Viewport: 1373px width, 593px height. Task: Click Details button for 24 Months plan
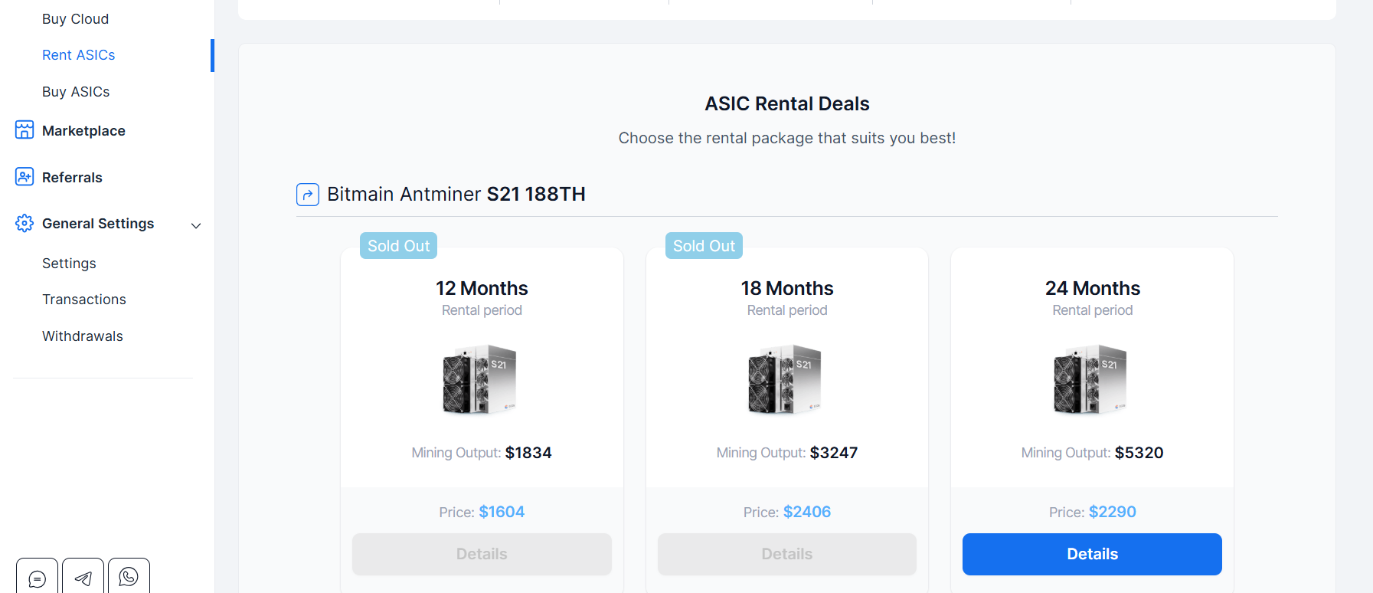[1092, 554]
